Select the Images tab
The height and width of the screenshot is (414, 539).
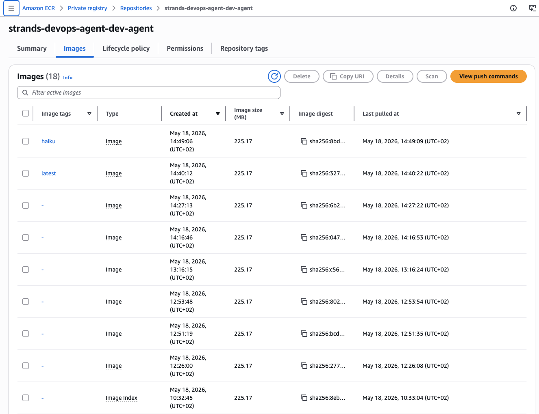(75, 48)
